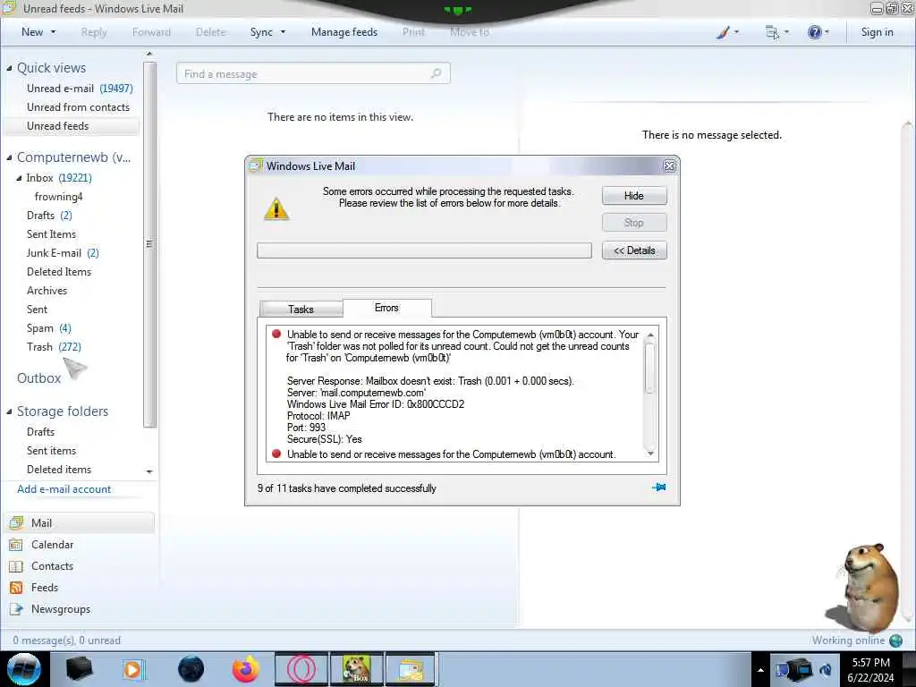
Task: Select the second Unable to send error entry
Action: [x=451, y=454]
